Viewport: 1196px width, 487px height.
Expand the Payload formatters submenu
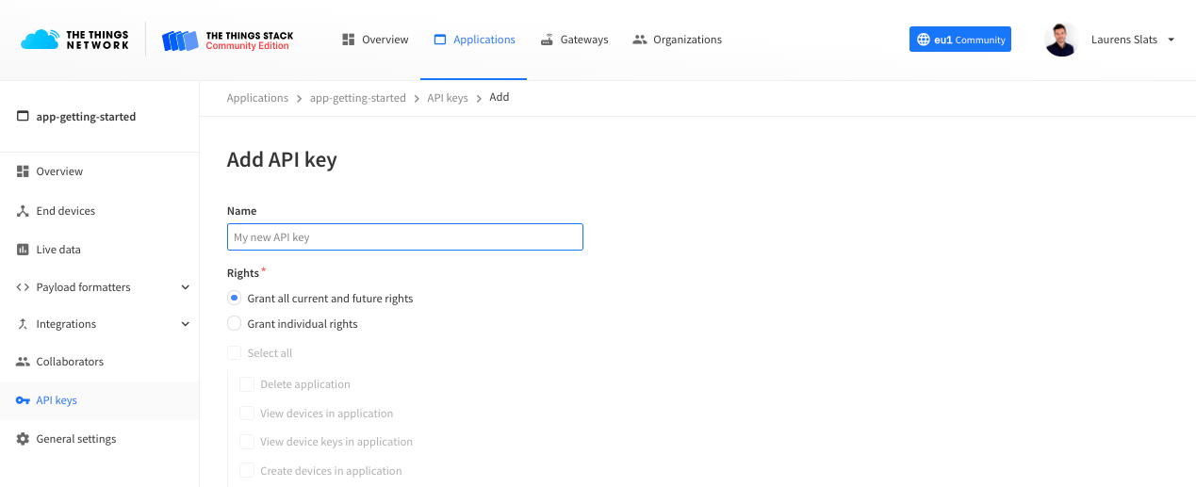pyautogui.click(x=185, y=287)
